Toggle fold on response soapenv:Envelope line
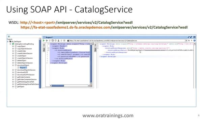 (98, 44)
